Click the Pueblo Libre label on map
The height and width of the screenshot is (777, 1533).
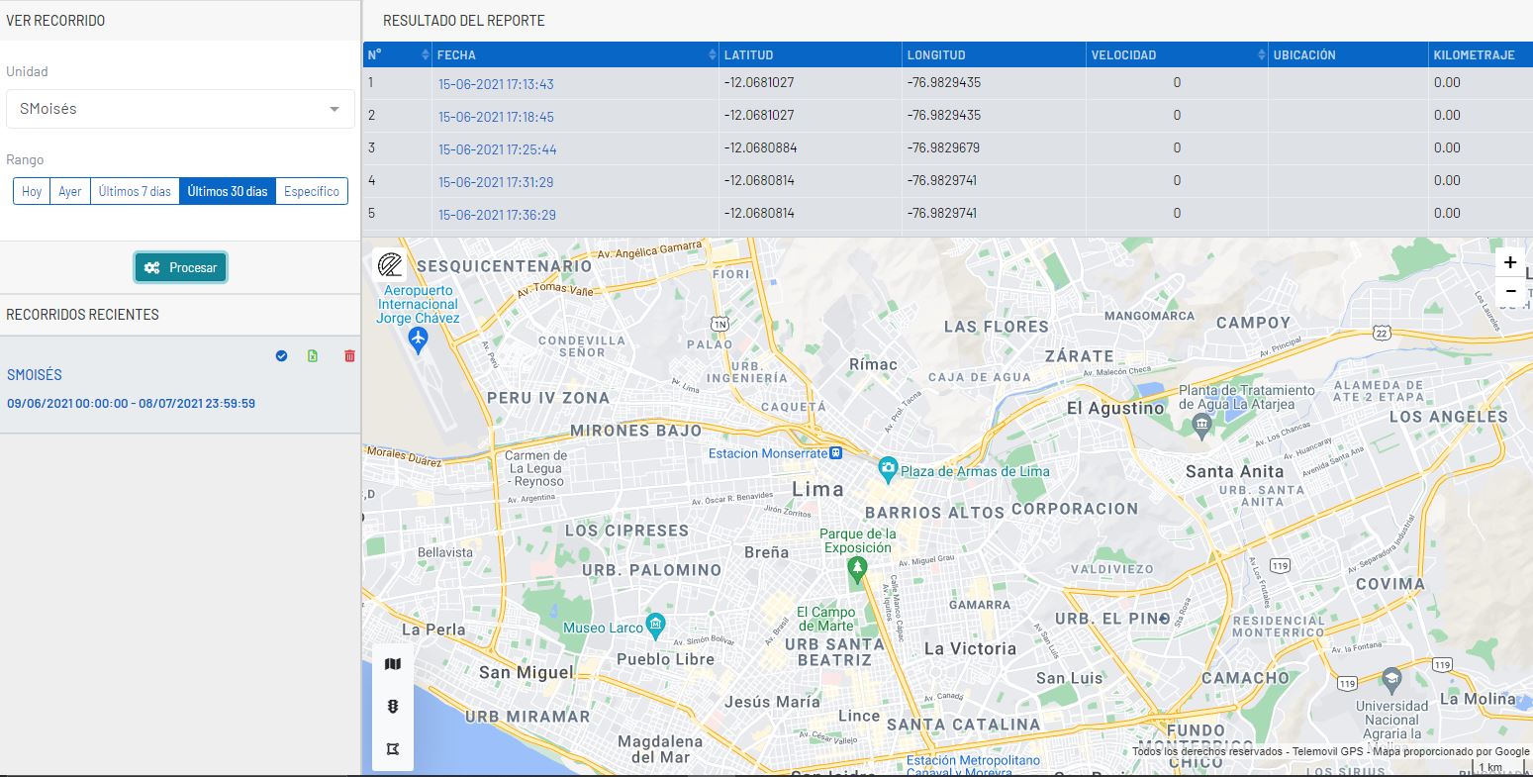pos(665,659)
